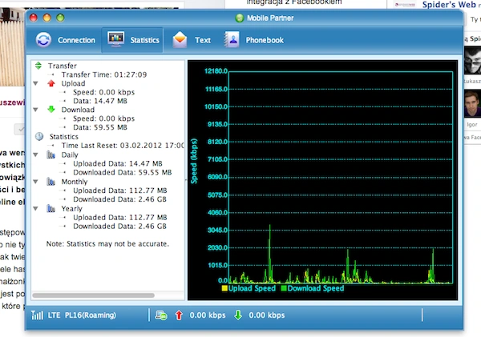
Task: Click the Statistics clock icon in tree
Action: pyautogui.click(x=39, y=136)
